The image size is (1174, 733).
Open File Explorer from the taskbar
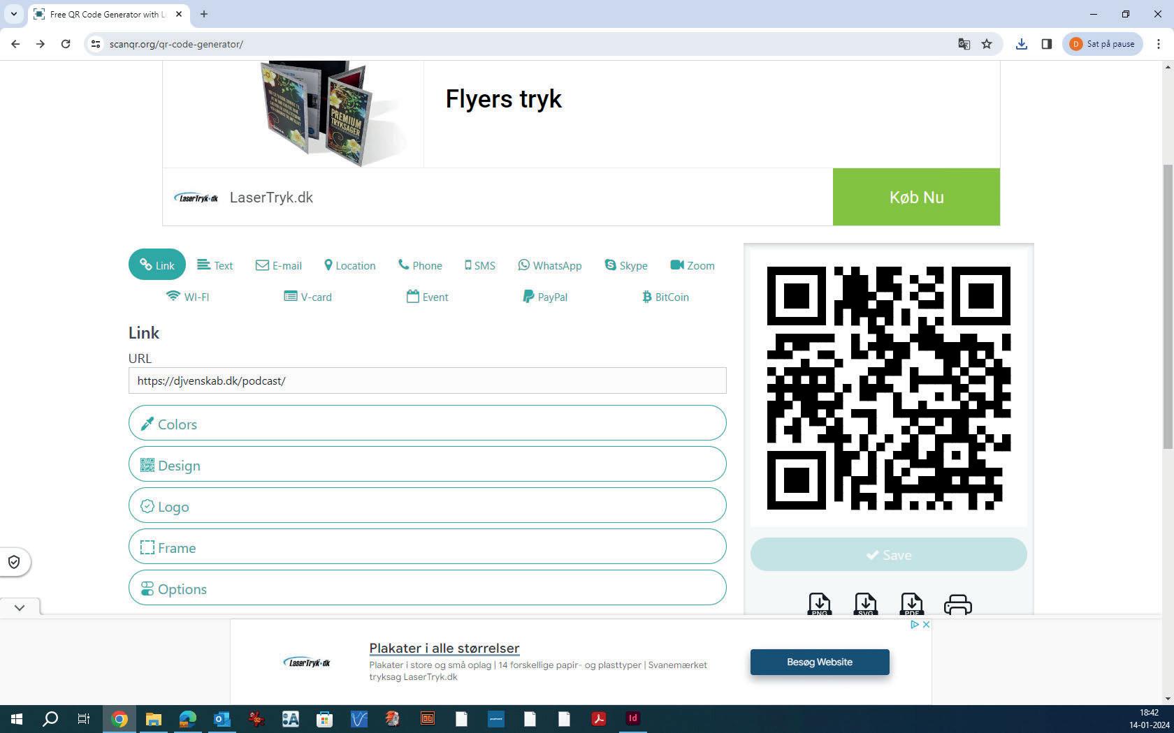tap(153, 718)
